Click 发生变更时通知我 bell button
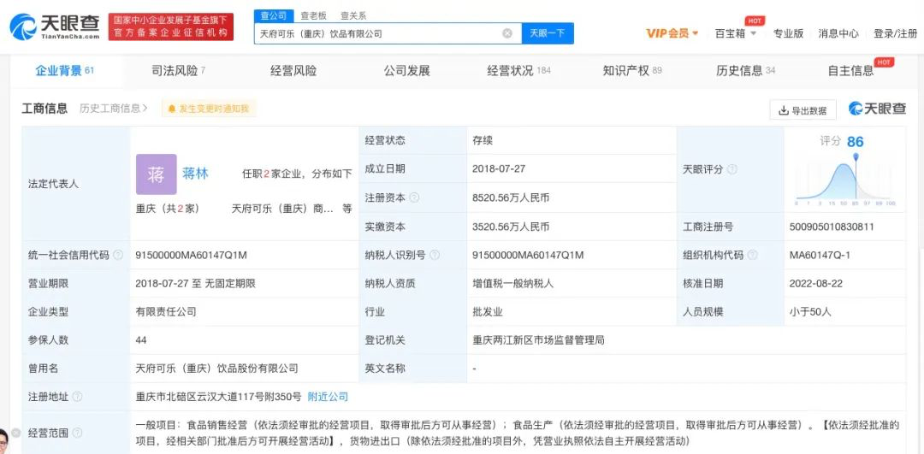The height and width of the screenshot is (454, 924). click(x=209, y=109)
